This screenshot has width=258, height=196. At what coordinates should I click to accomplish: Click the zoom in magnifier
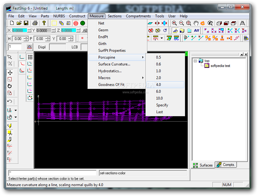click(x=174, y=23)
